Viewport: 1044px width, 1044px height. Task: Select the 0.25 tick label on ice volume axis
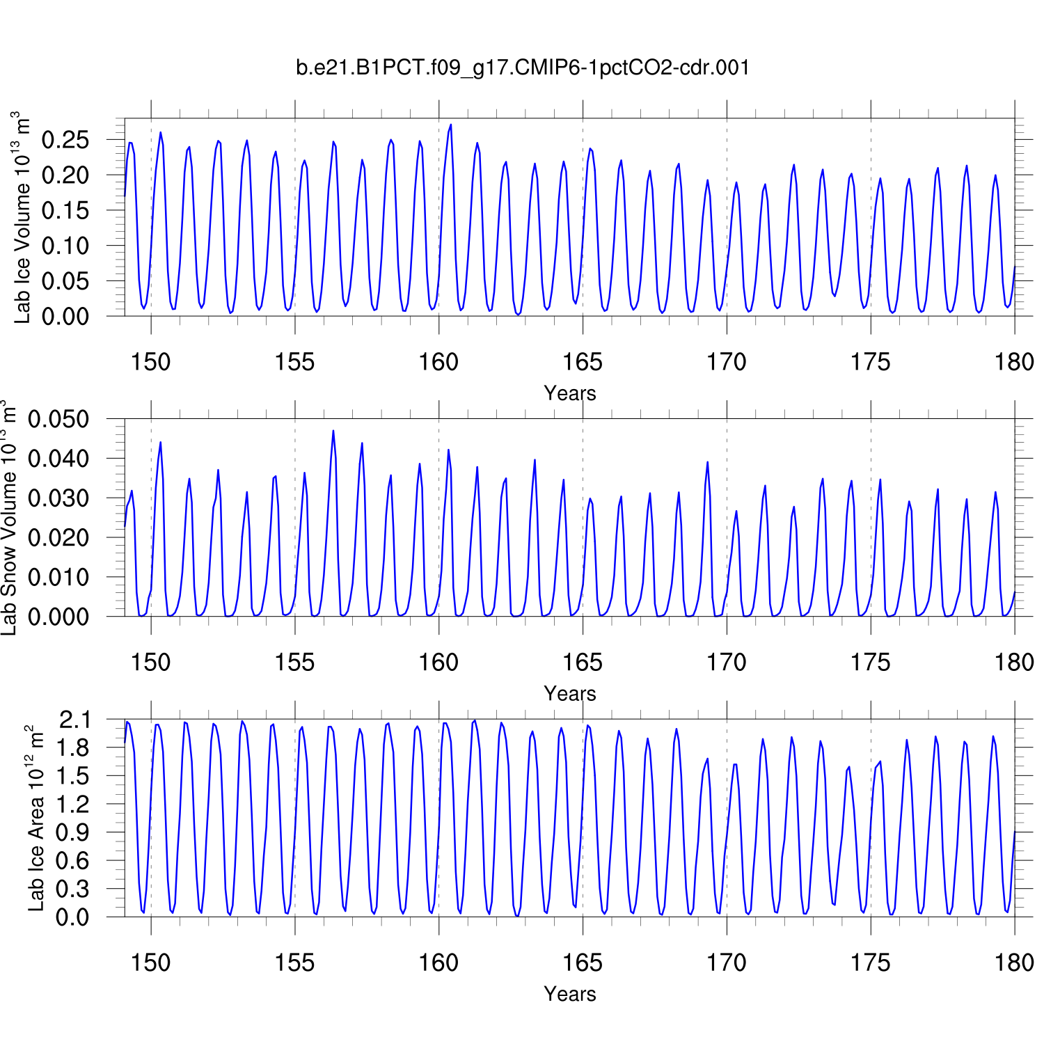65,140
